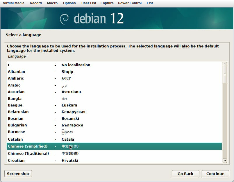The width and height of the screenshot is (234, 182).
Task: Select Bangla in the language list
Action: (114, 99)
